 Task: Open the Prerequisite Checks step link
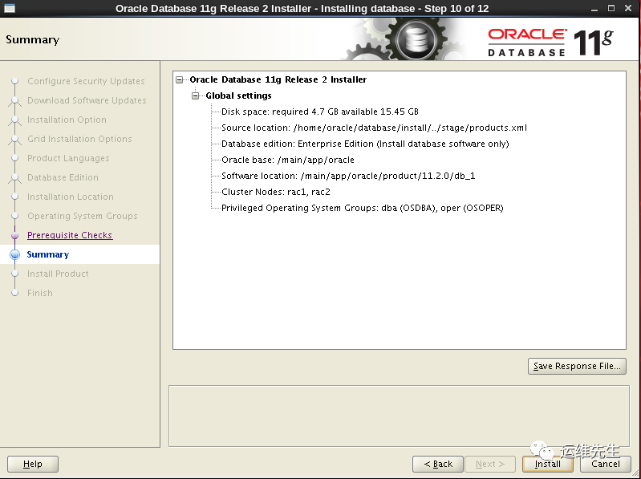click(70, 235)
